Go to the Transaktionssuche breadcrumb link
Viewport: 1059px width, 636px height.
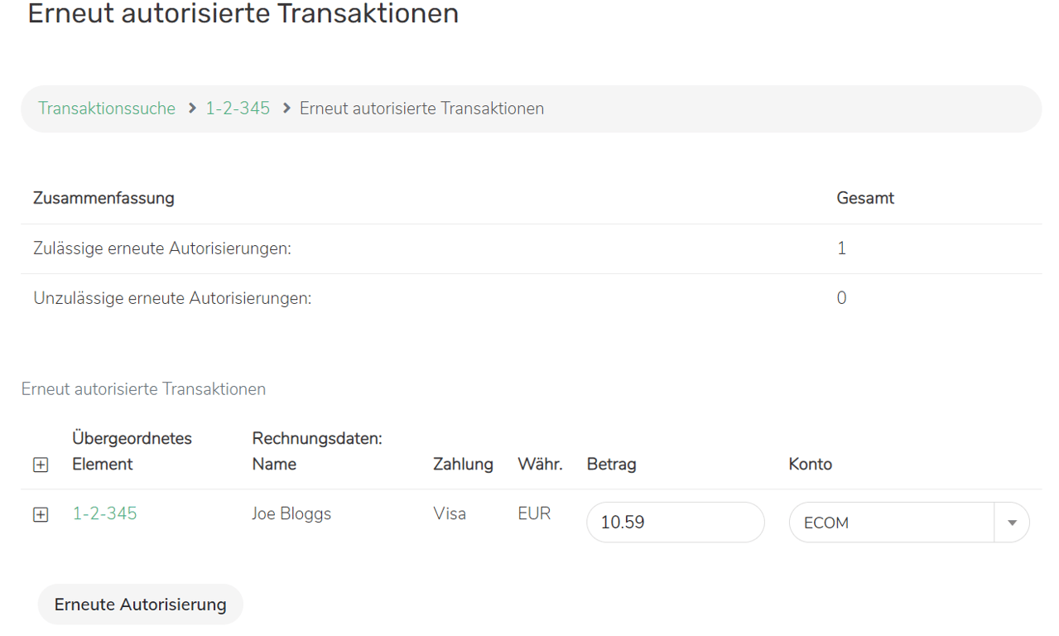pyautogui.click(x=107, y=108)
